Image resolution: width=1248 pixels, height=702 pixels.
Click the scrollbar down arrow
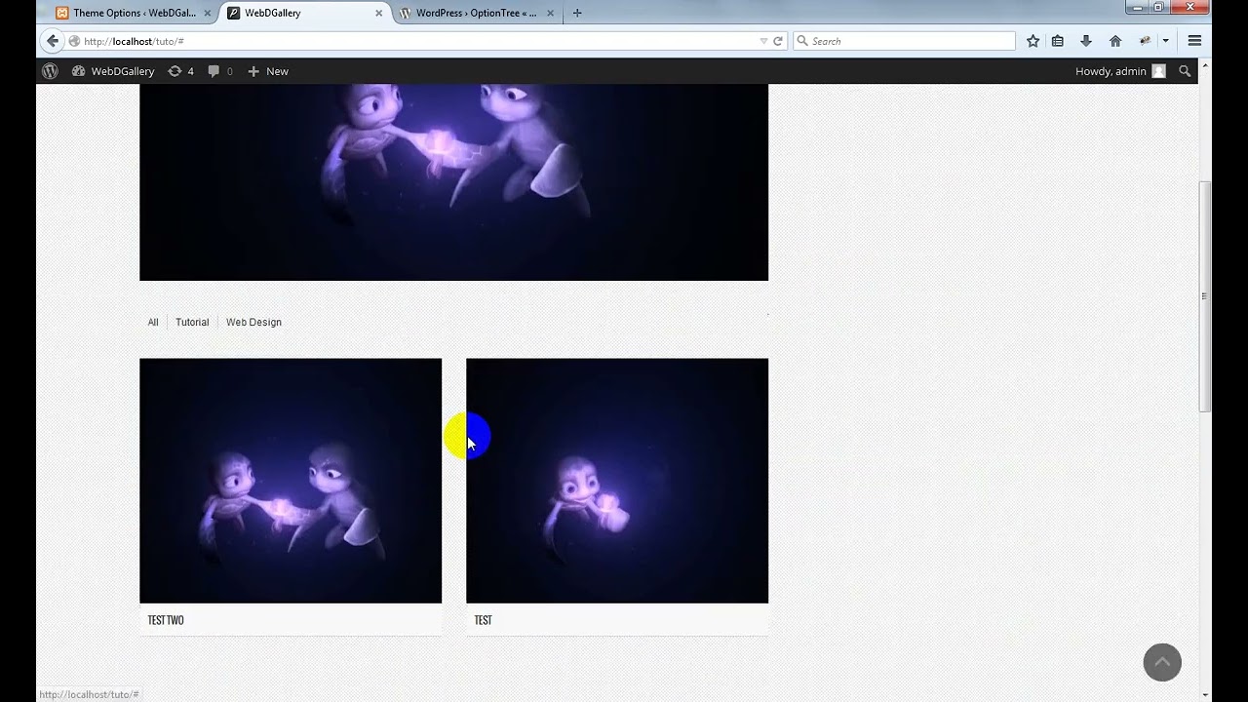click(1205, 695)
